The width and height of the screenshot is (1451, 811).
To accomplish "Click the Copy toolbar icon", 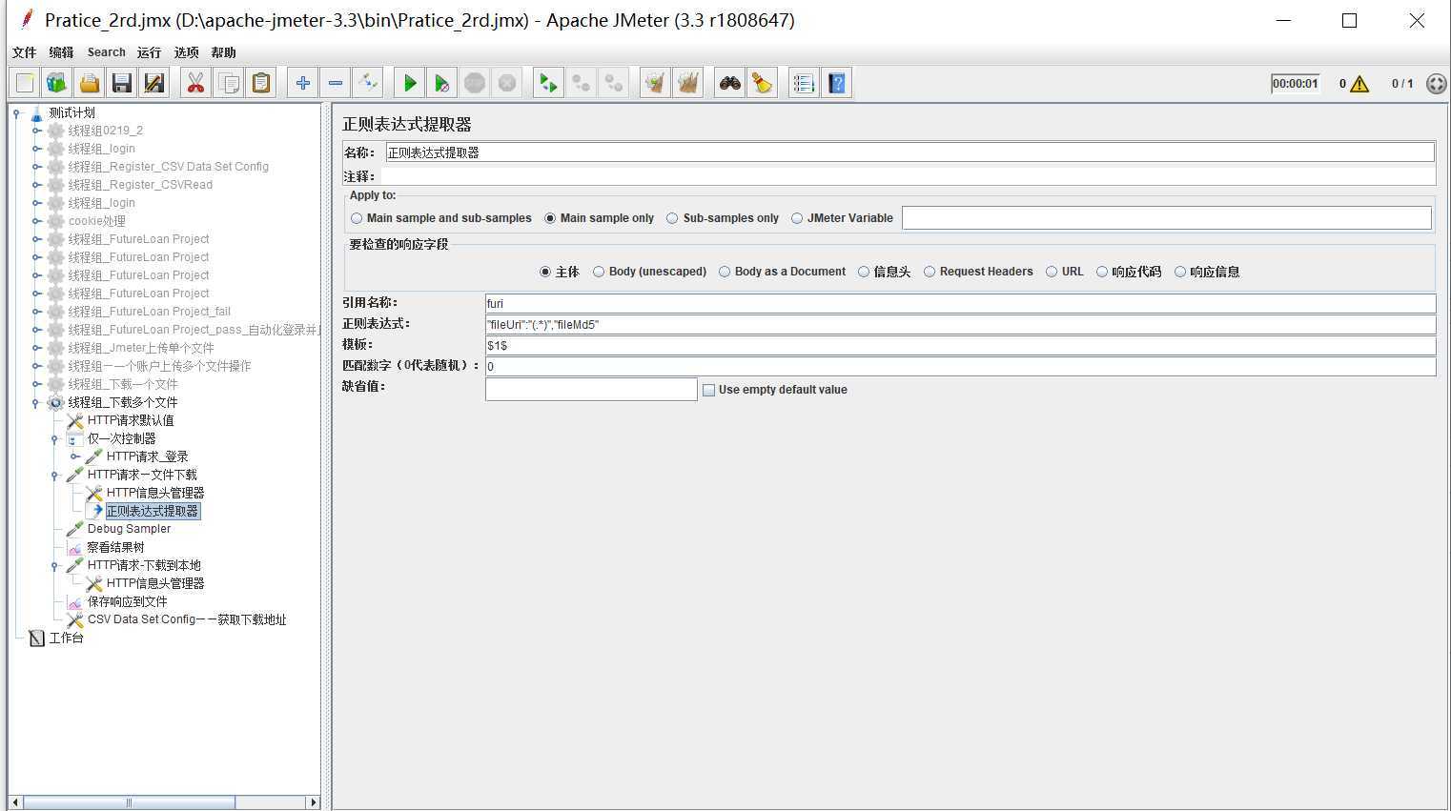I will (229, 83).
